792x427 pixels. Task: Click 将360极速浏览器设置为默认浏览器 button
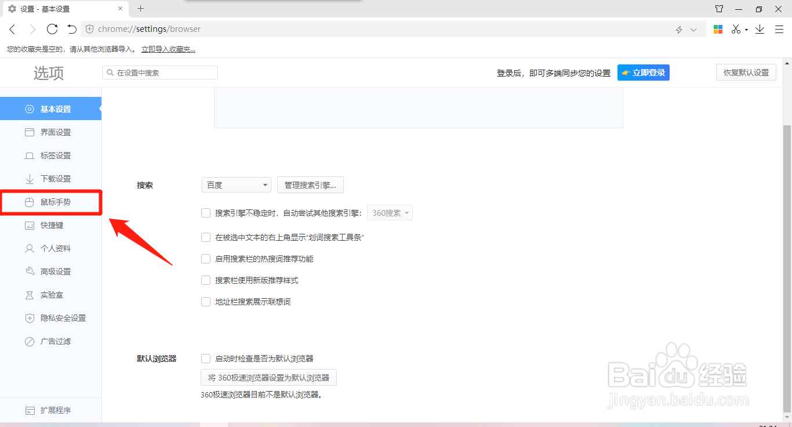268,378
